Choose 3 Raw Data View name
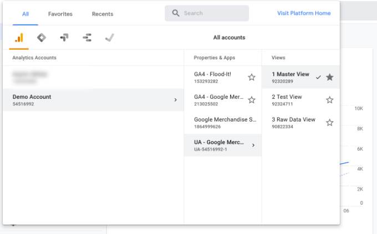The image size is (377, 234). tap(293, 120)
